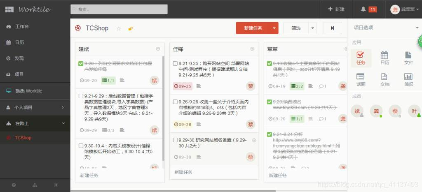Click assignee avatar 蔡 on 09-25 task

pos(250,86)
